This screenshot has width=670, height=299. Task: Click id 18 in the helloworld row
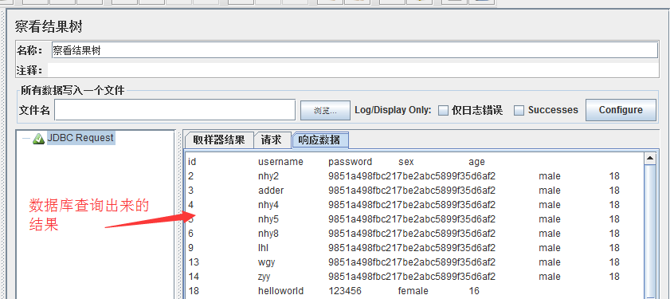coord(194,291)
